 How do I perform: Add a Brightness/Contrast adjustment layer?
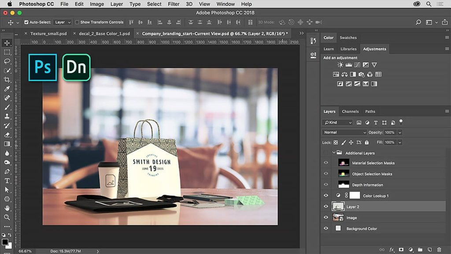[340, 64]
